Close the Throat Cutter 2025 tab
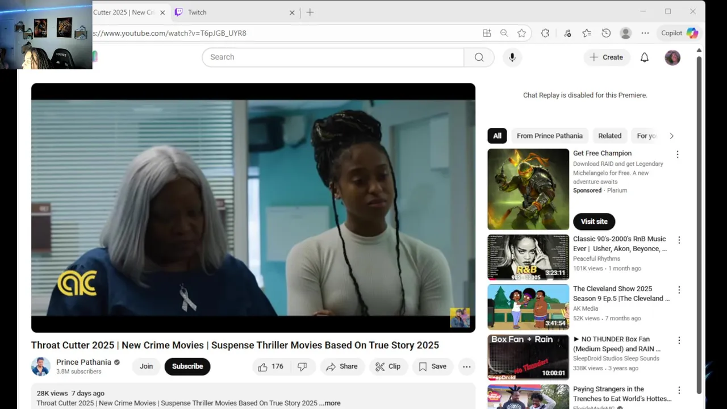Image resolution: width=727 pixels, height=409 pixels. pos(162,12)
